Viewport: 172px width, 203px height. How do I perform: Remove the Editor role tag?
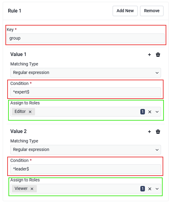pyautogui.click(x=30, y=112)
